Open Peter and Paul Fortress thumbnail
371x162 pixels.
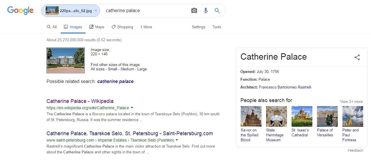tap(353, 116)
